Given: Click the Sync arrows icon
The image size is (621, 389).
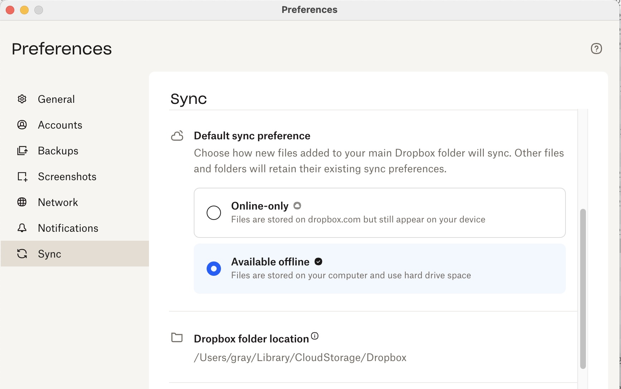Looking at the screenshot, I should 22,254.
